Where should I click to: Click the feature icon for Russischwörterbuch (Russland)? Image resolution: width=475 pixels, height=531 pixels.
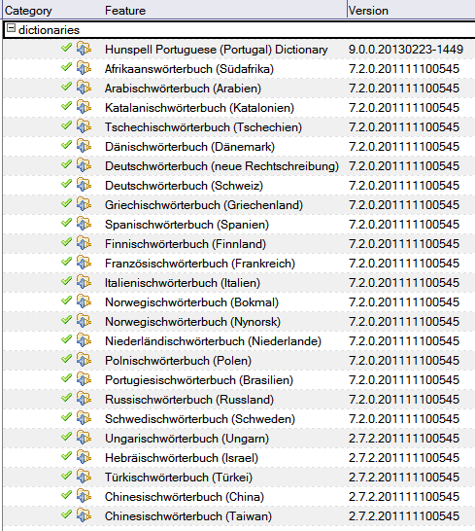pos(84,399)
